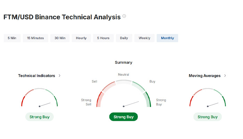243x139 pixels.
Task: Open the Technical Indicators link
Action: [x=37, y=75]
